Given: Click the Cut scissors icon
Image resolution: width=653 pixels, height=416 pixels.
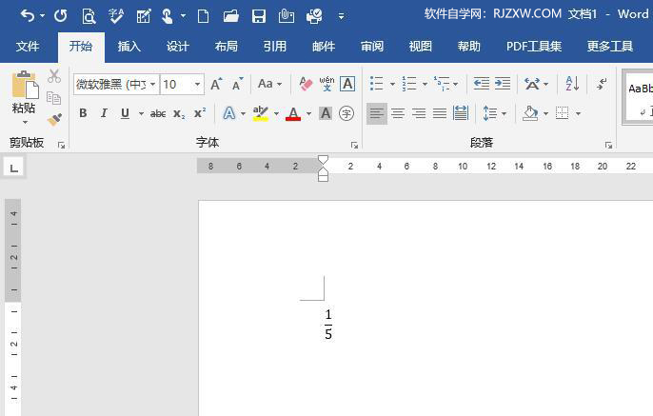Looking at the screenshot, I should (x=54, y=76).
